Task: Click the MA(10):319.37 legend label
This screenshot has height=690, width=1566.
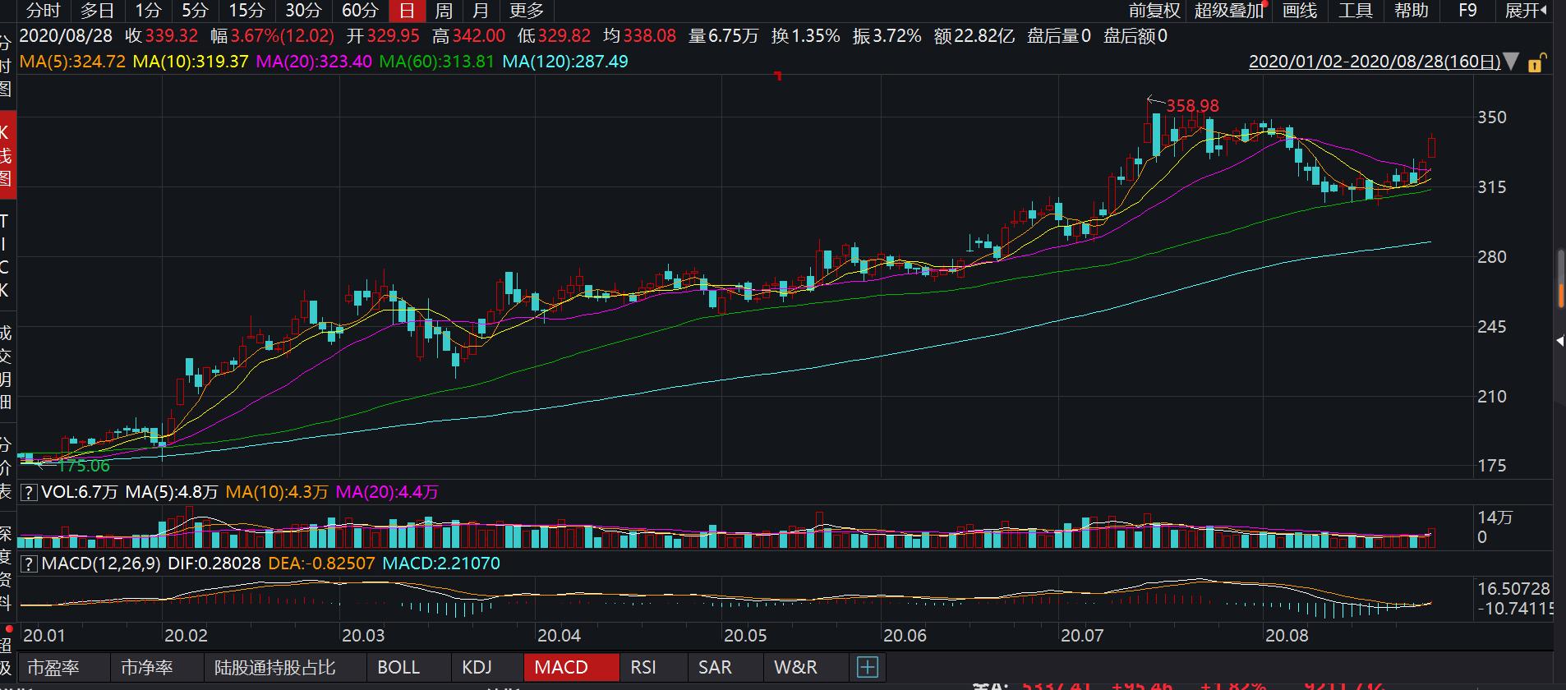Action: click(190, 62)
